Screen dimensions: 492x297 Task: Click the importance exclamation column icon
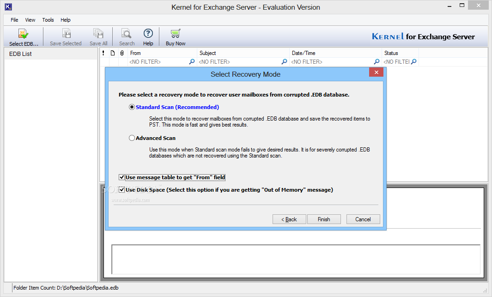(103, 53)
